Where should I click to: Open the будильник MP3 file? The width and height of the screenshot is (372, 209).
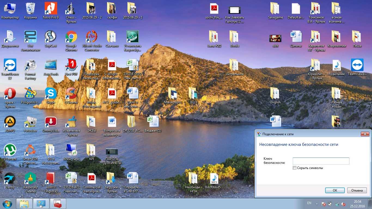click(337, 67)
